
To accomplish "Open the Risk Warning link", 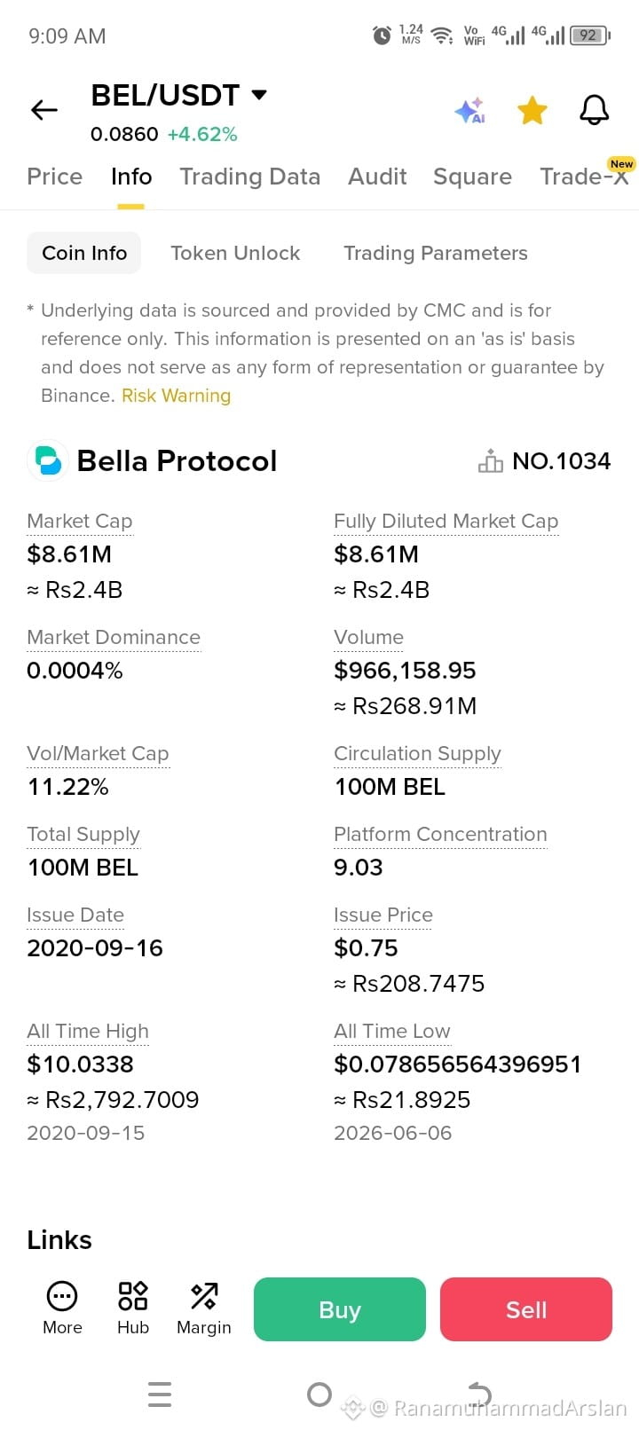I will (176, 396).
